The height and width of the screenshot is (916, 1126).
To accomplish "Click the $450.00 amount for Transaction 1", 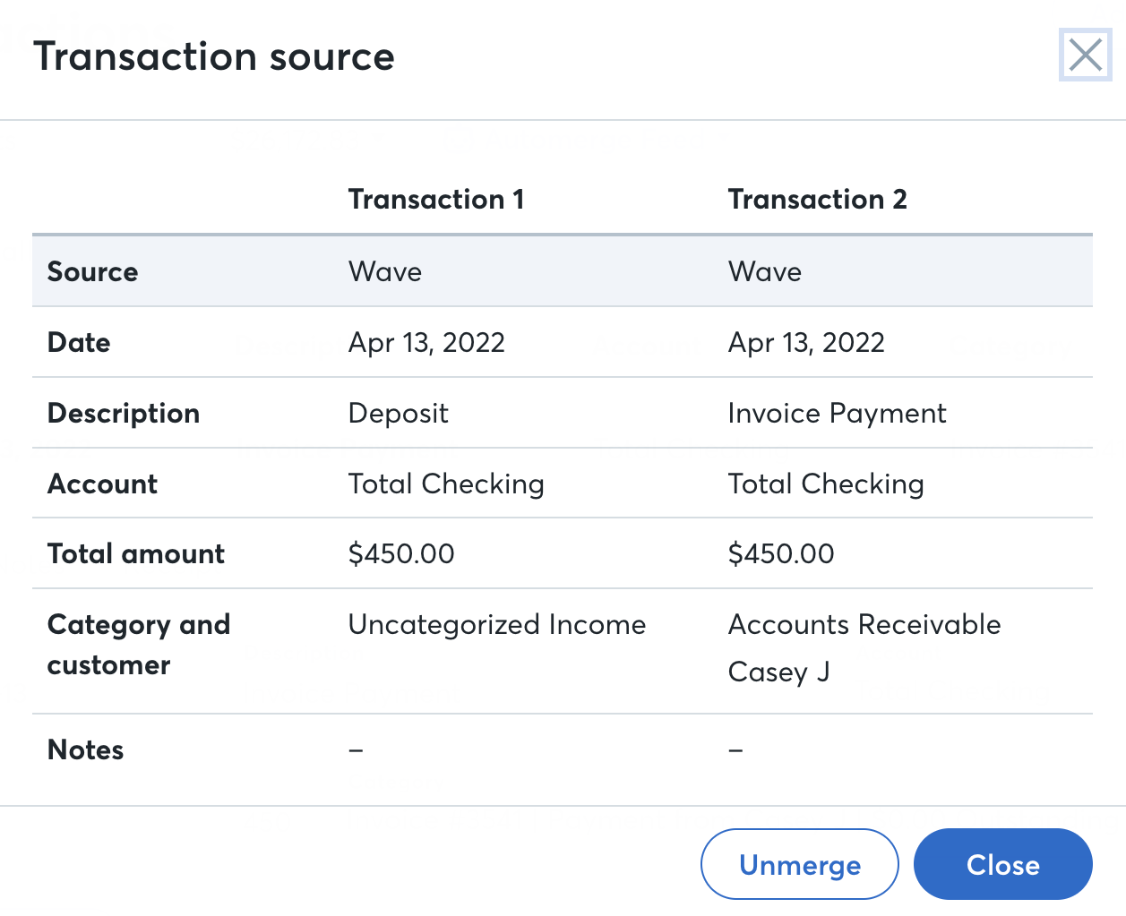I will [401, 553].
